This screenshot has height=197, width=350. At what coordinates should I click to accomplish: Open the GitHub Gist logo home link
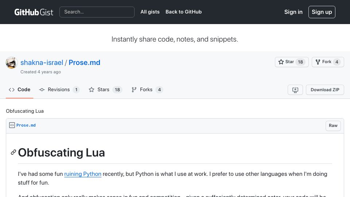34,12
